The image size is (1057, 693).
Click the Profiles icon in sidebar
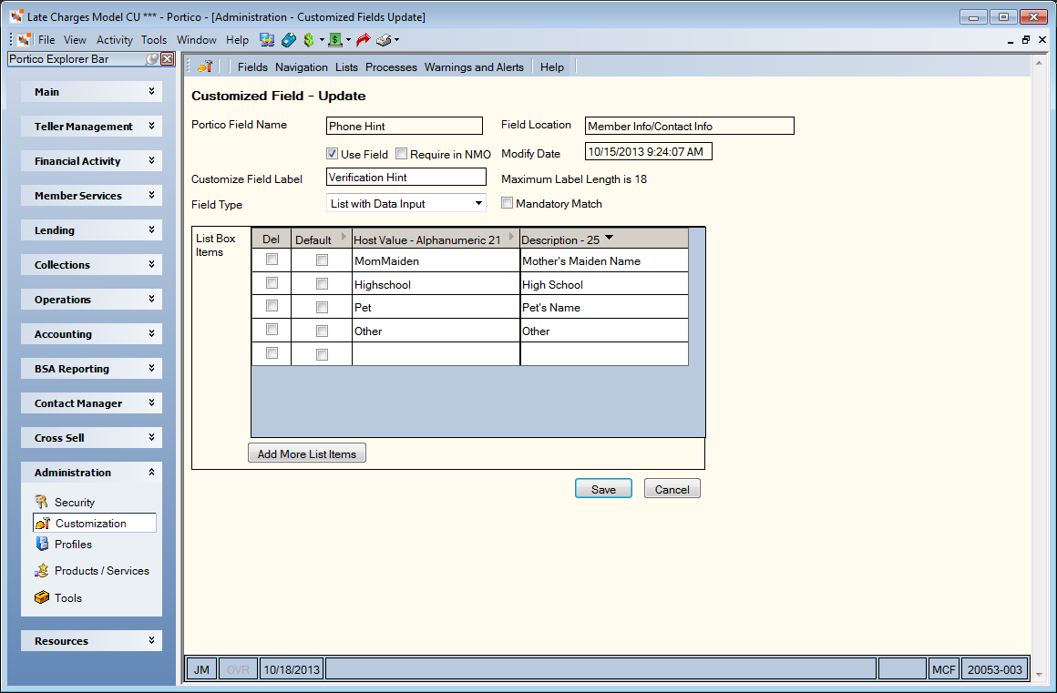pyautogui.click(x=42, y=545)
